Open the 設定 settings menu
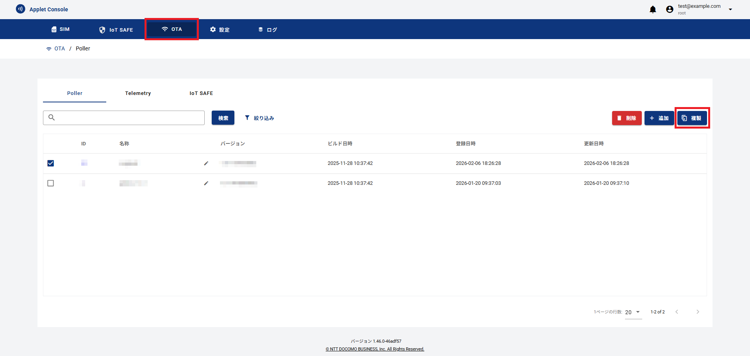The height and width of the screenshot is (356, 750). point(220,30)
